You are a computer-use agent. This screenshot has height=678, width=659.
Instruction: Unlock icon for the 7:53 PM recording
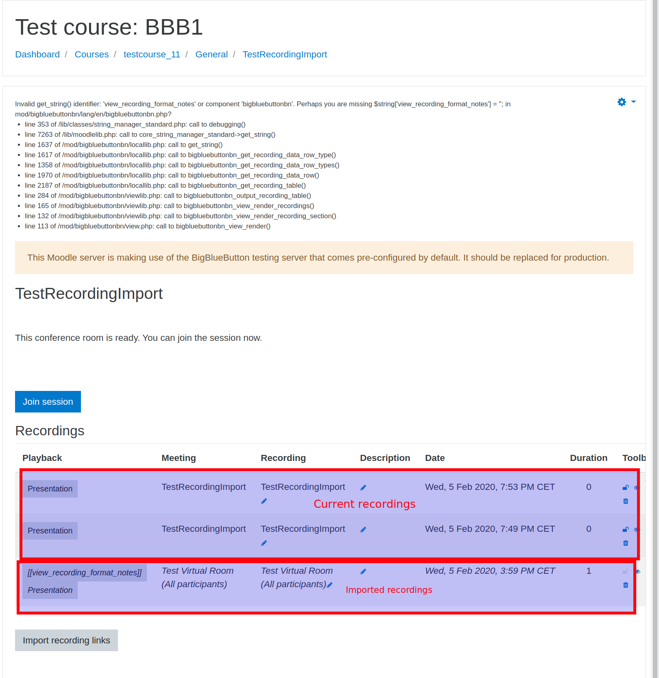click(626, 487)
